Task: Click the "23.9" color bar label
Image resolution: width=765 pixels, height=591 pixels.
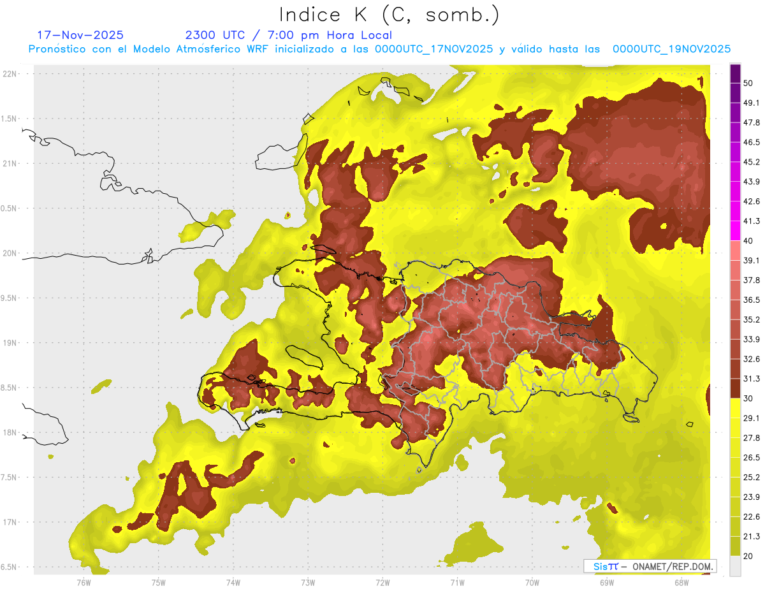Action: [752, 497]
